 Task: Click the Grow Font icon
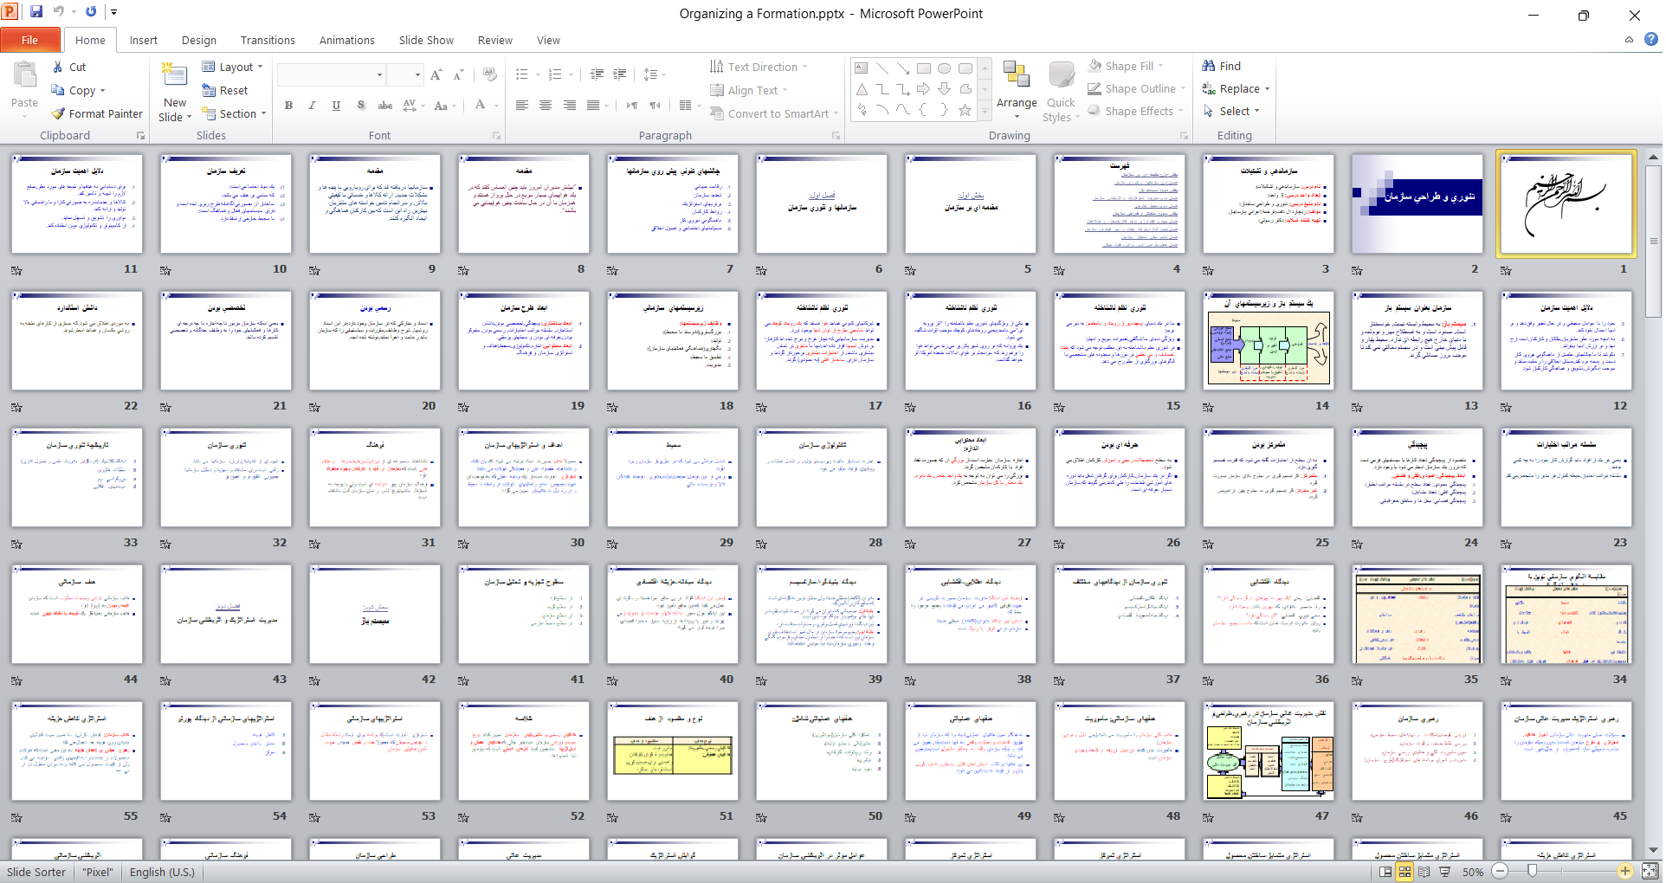click(436, 75)
